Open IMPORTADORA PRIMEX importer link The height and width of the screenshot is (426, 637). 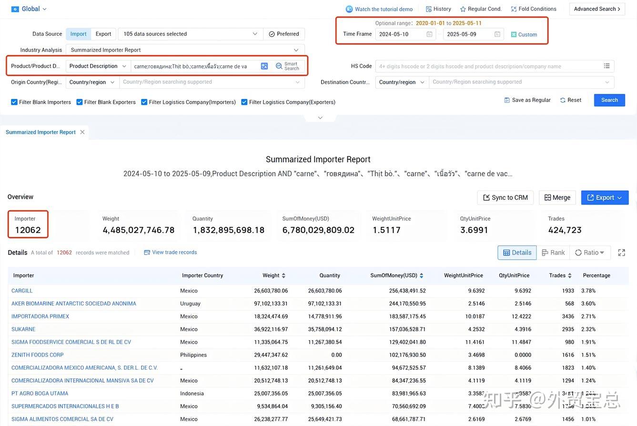[x=40, y=316]
